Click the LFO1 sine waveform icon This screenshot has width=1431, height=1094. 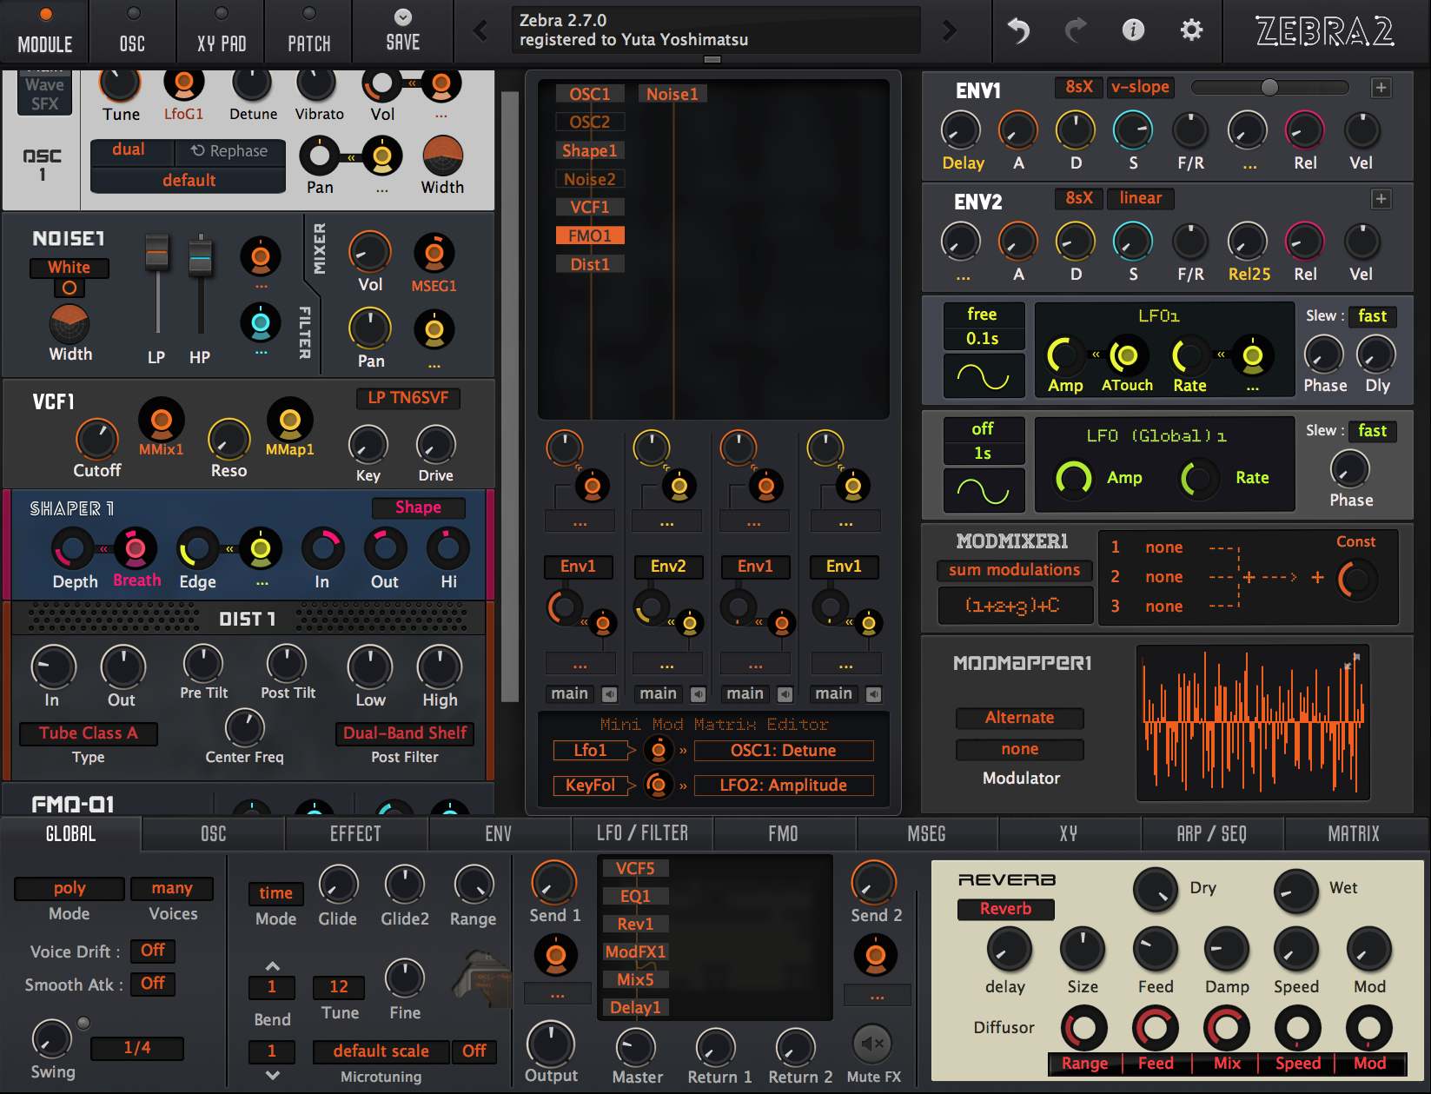click(x=983, y=376)
